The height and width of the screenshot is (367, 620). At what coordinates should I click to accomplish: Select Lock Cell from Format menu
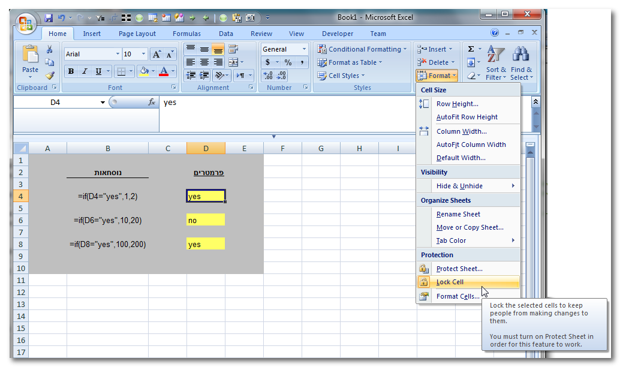(450, 282)
